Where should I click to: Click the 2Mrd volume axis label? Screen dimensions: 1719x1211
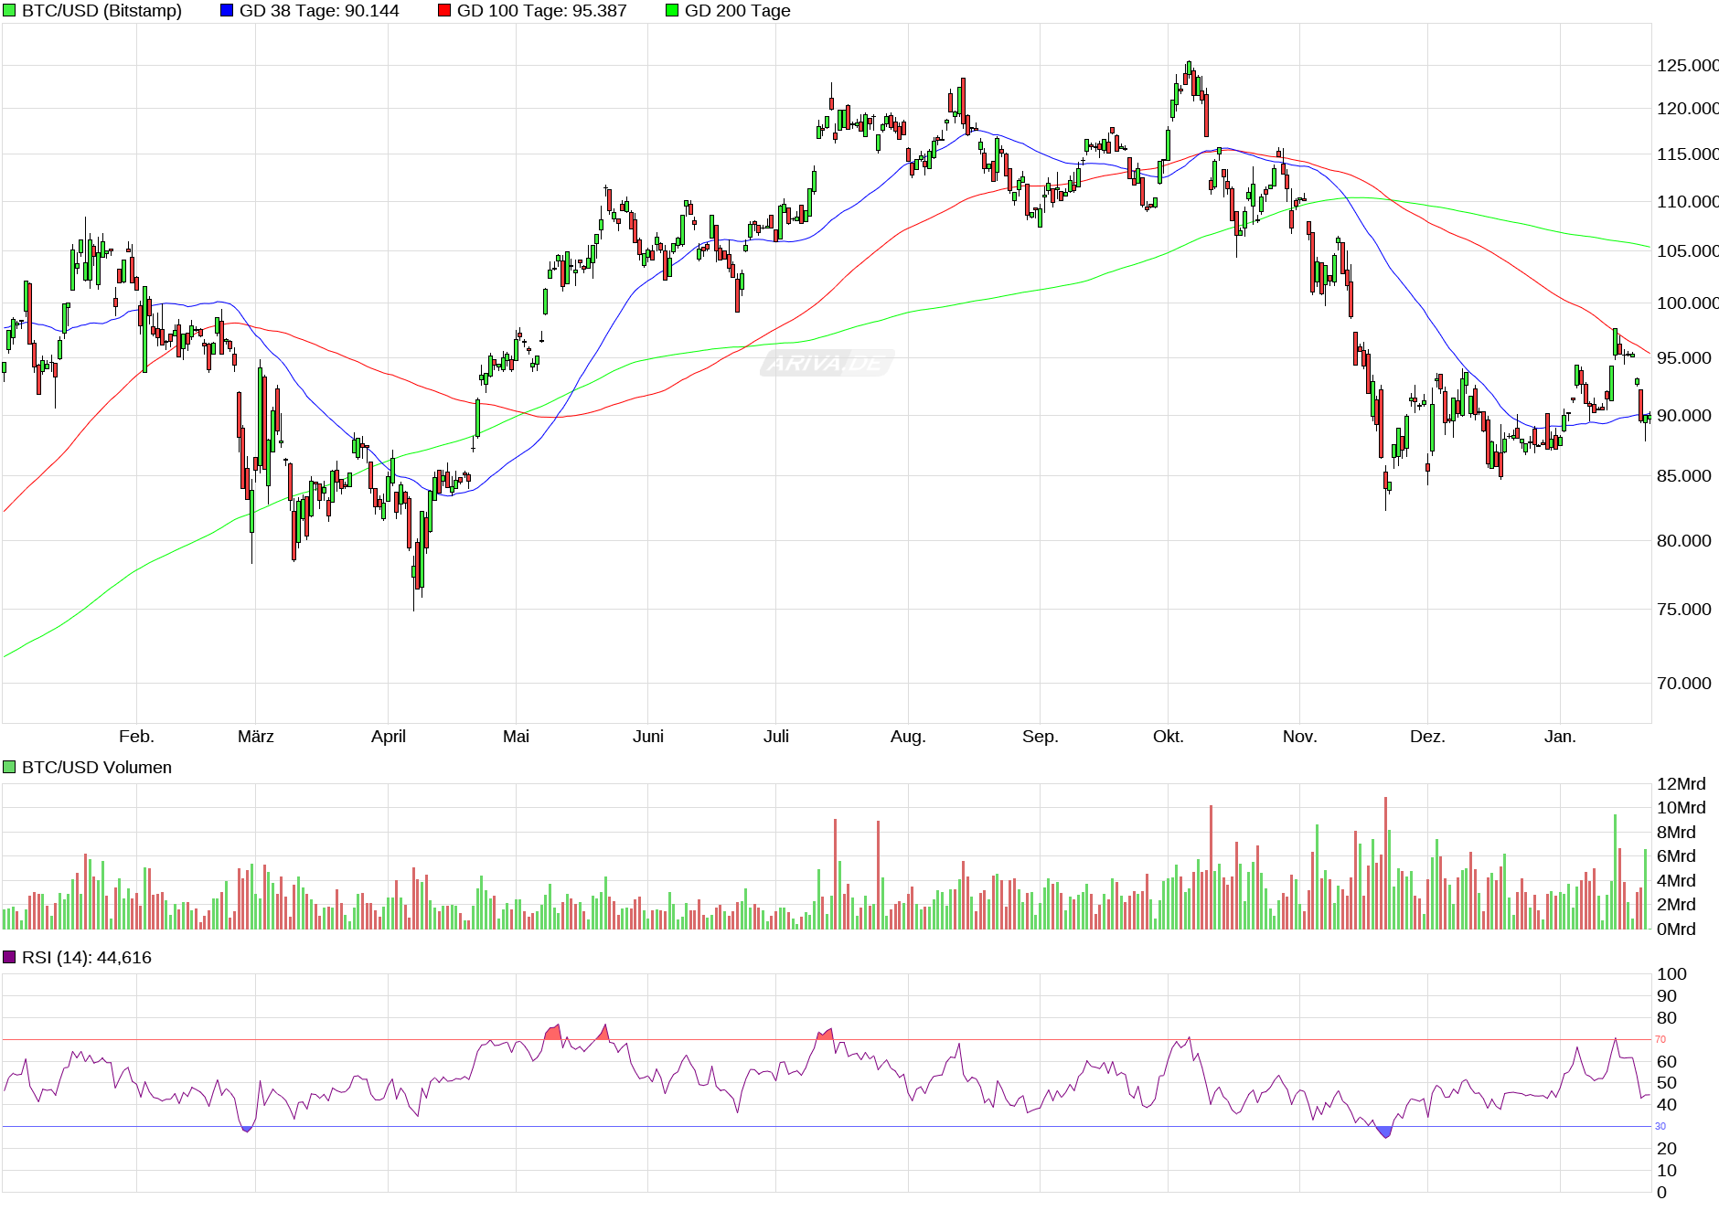[x=1677, y=905]
